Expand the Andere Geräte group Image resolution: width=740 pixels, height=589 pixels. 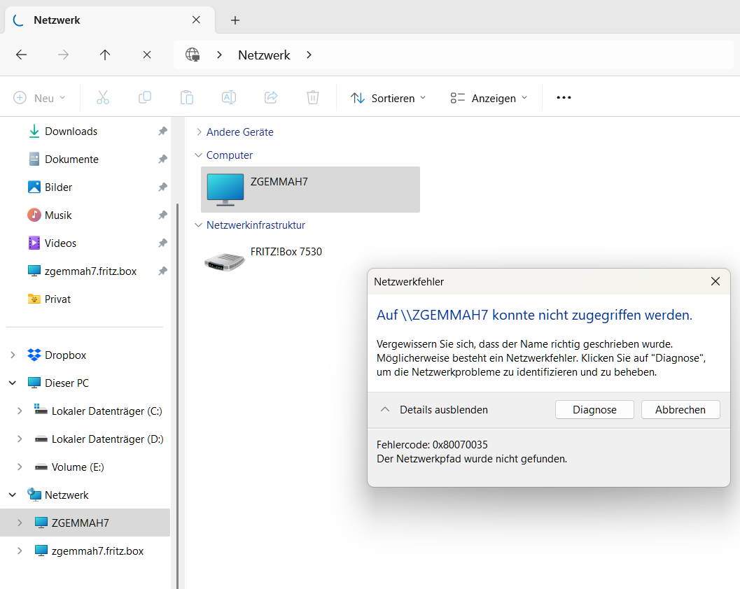tap(199, 132)
